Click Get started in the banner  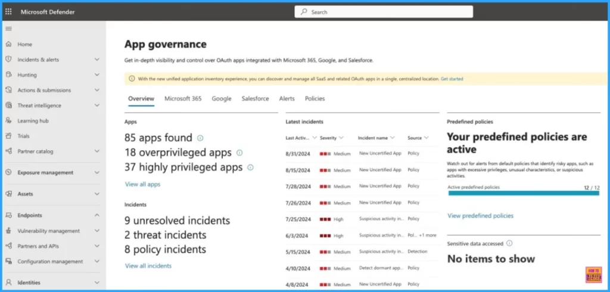[452, 79]
